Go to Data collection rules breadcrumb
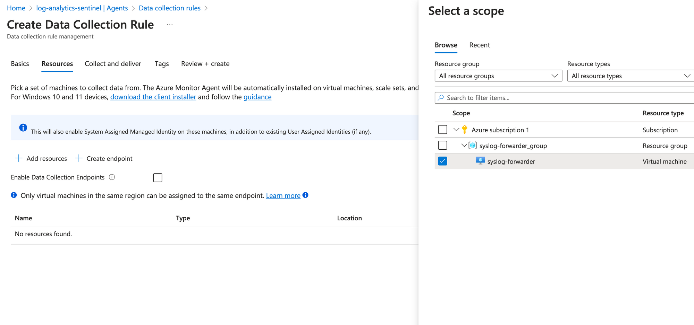 click(170, 8)
